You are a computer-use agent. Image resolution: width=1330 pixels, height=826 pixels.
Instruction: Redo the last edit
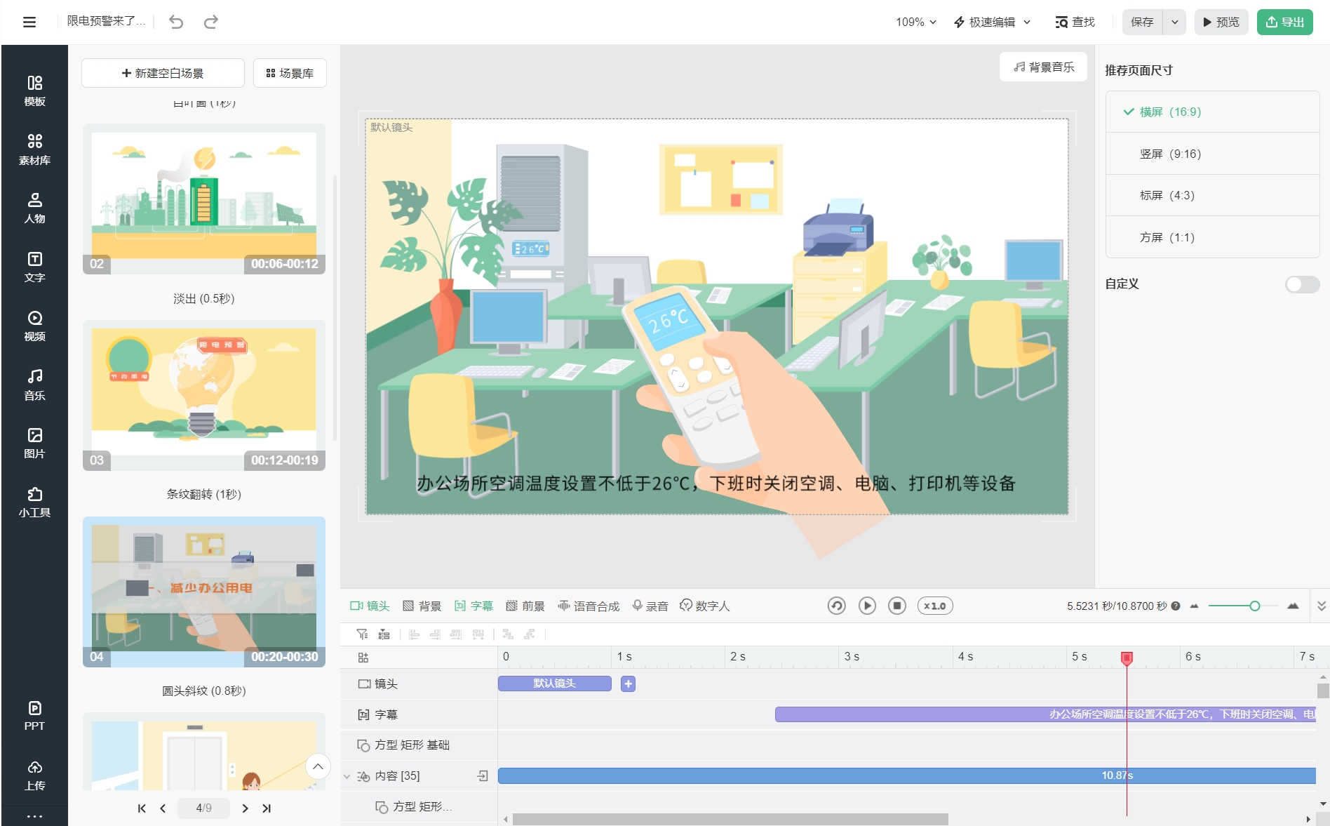click(210, 22)
